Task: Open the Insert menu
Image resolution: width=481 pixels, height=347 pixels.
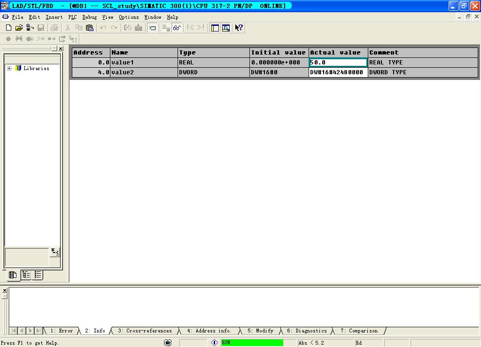Action: tap(54, 17)
